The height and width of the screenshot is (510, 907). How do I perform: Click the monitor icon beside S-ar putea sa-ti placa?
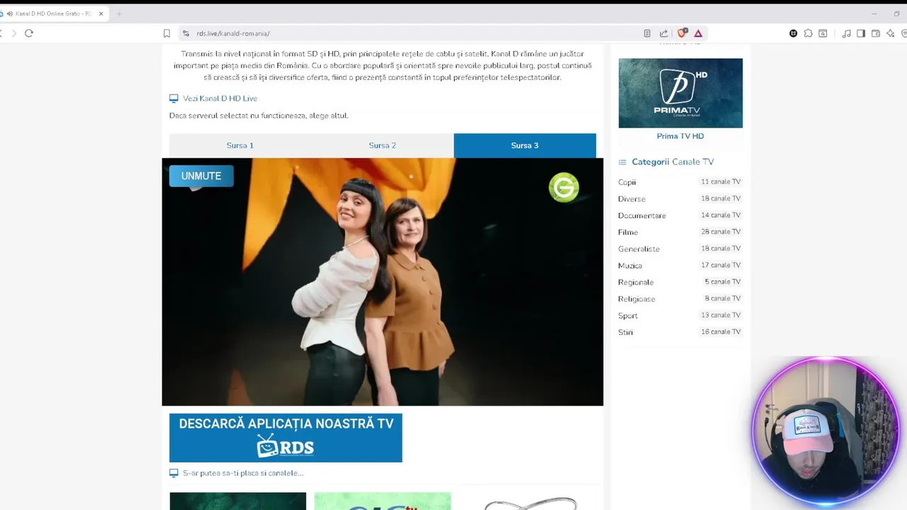click(174, 473)
